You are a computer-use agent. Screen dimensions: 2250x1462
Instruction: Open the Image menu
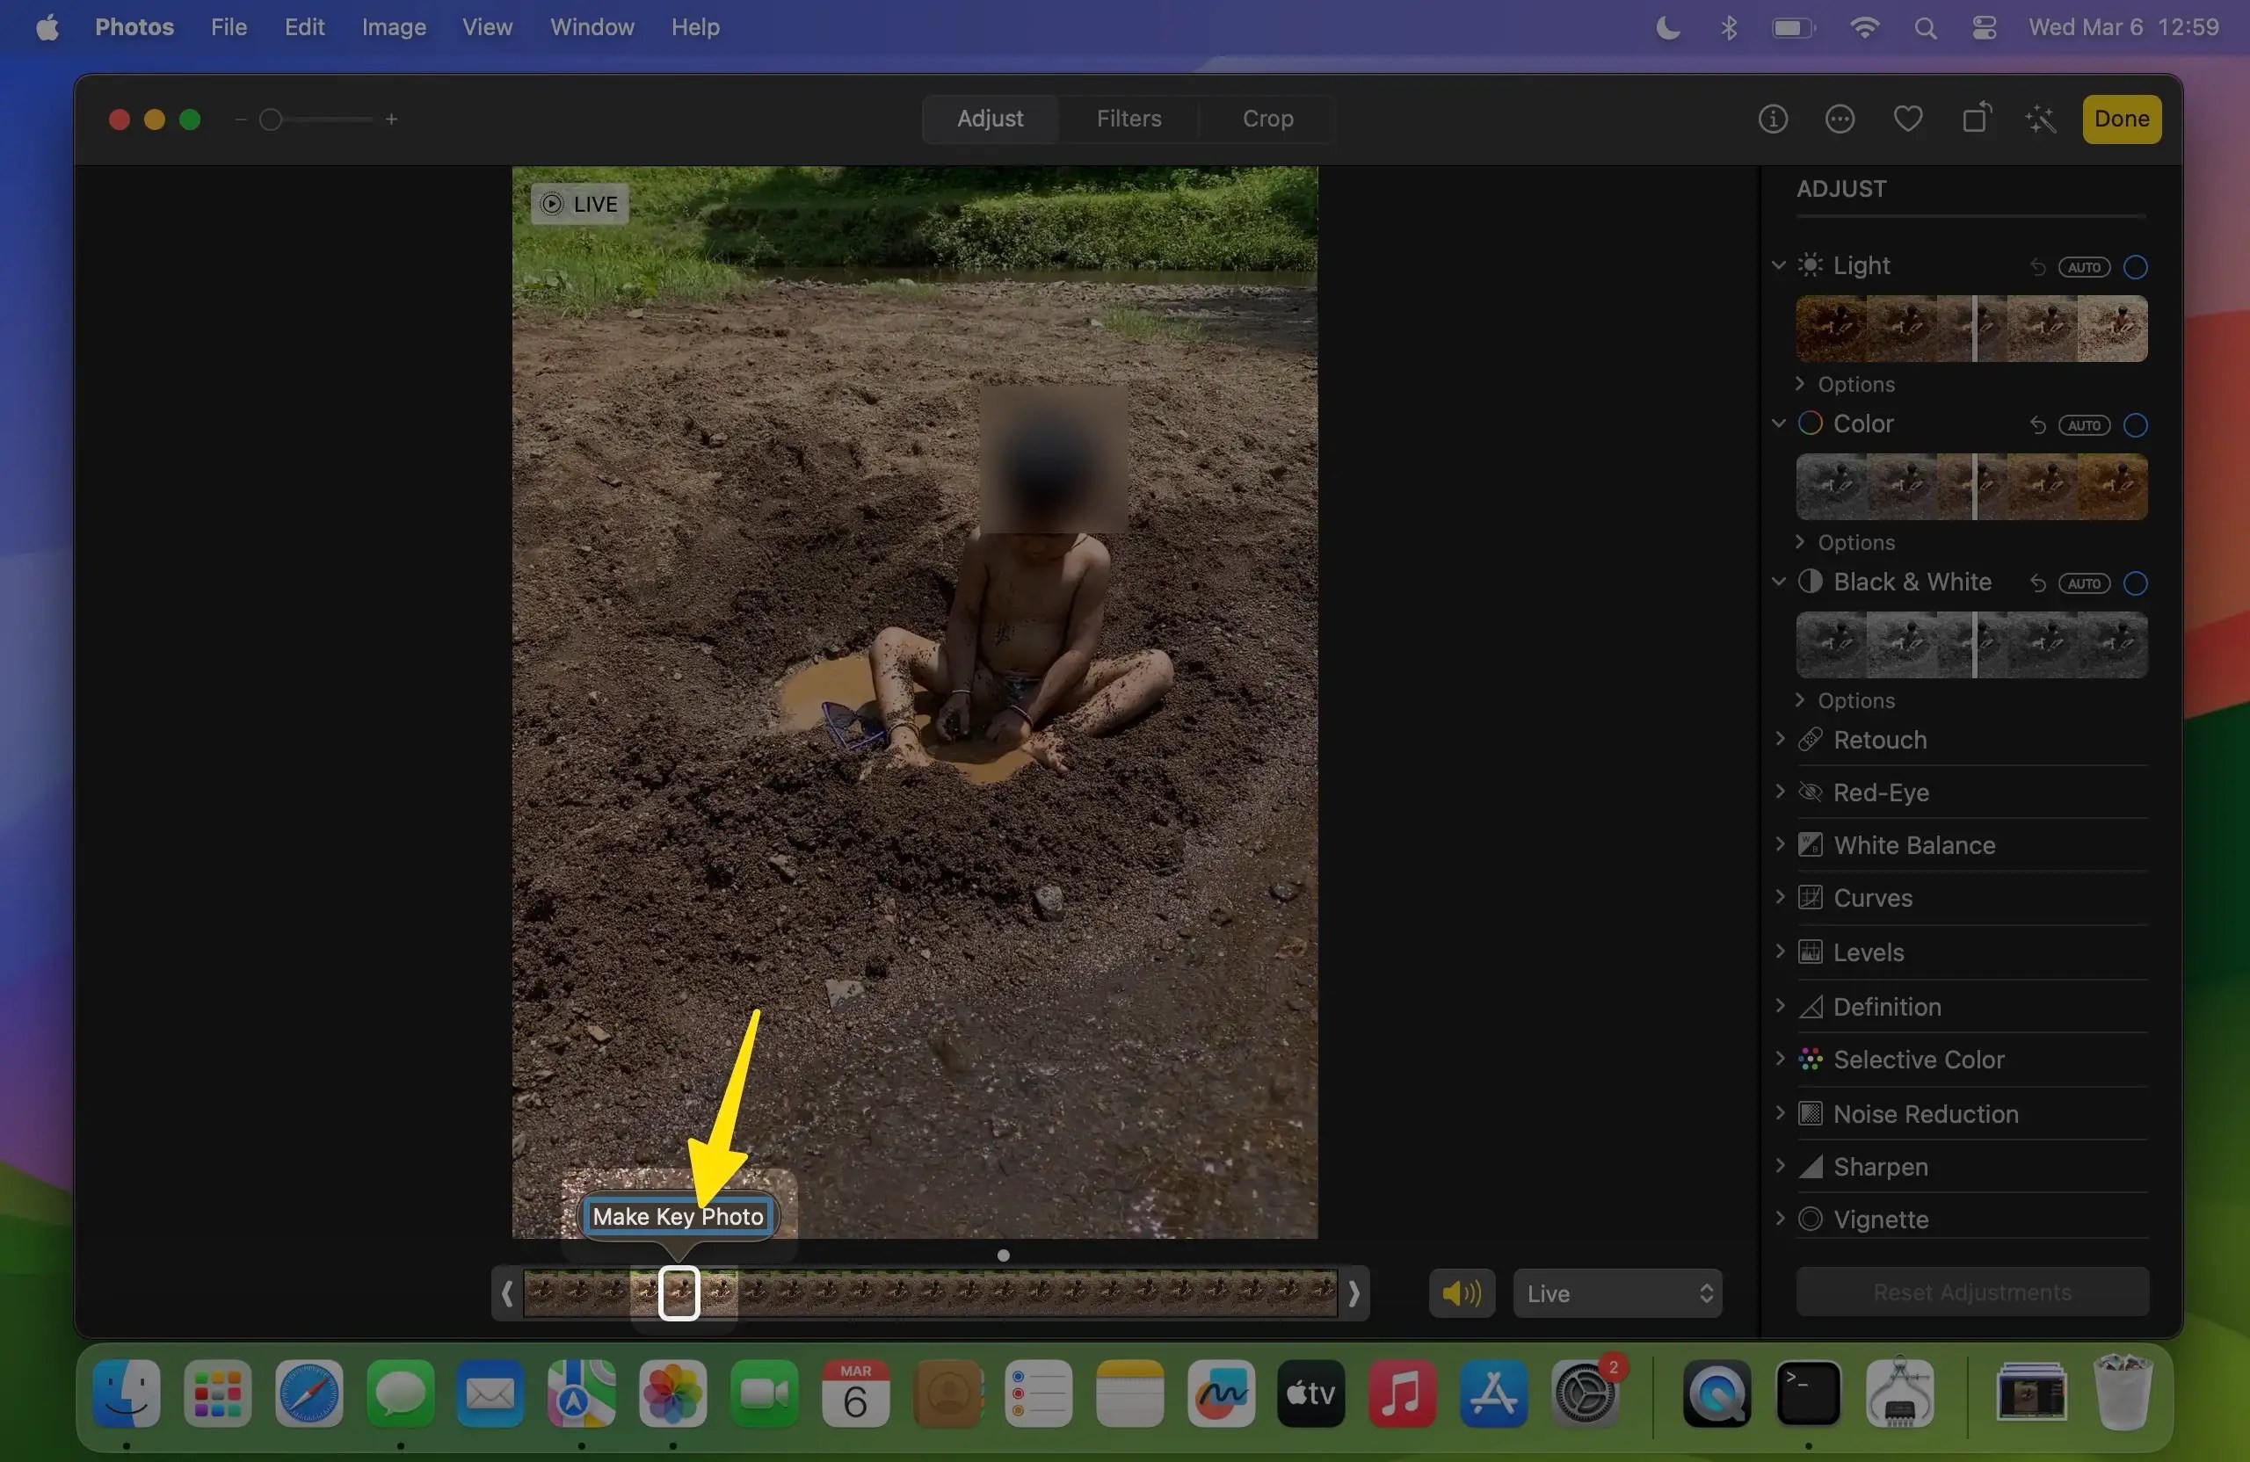(x=392, y=26)
